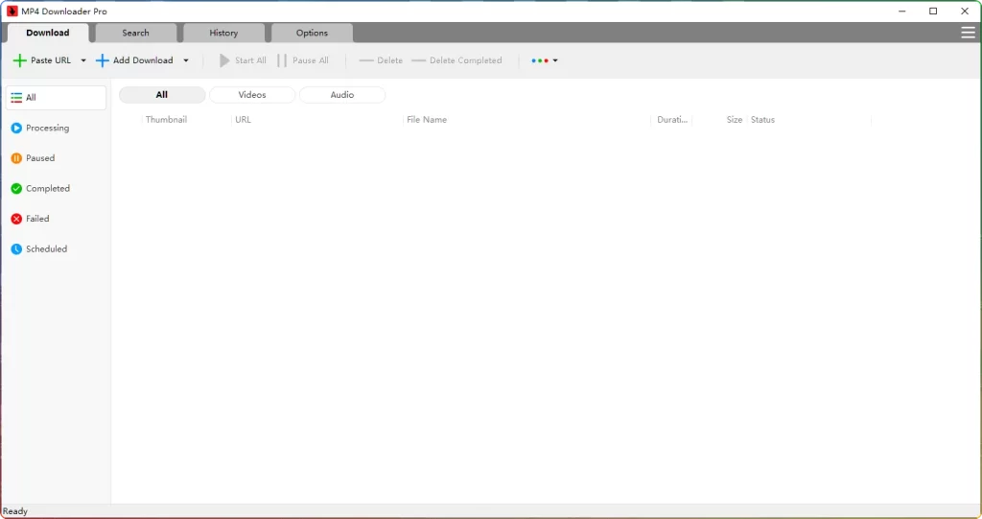Click the MP4 Downloader Pro logo icon
Image resolution: width=982 pixels, height=519 pixels.
point(12,12)
